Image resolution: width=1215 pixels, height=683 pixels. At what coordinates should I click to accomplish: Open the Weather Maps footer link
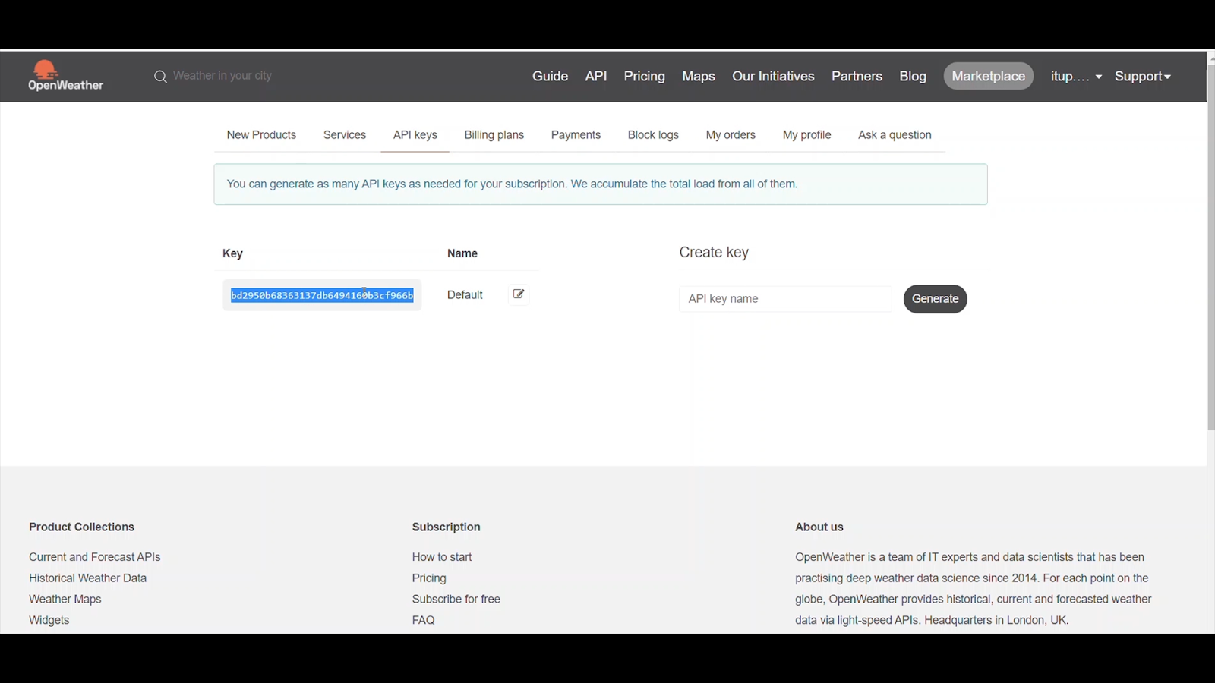[65, 600]
